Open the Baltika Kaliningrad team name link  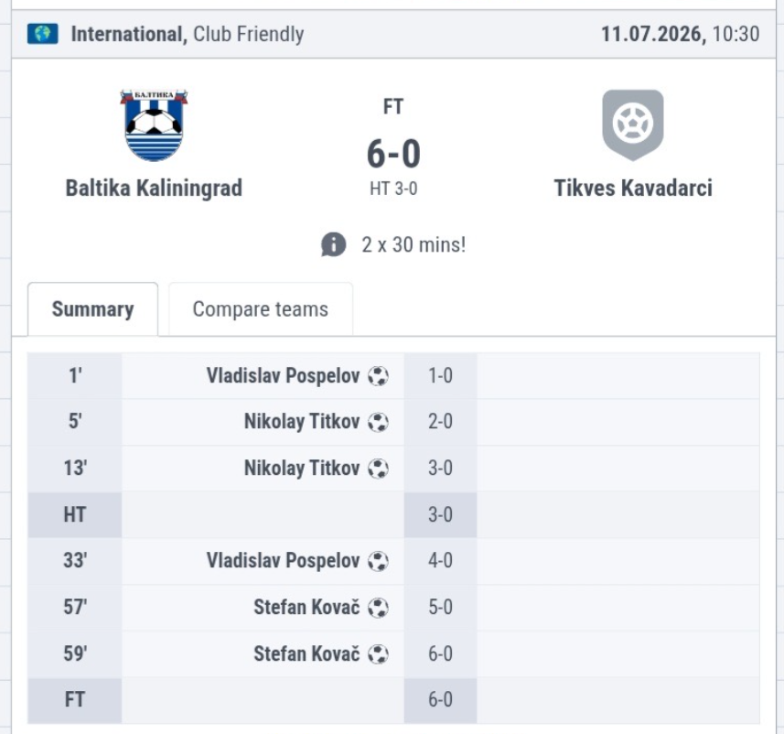(x=154, y=189)
